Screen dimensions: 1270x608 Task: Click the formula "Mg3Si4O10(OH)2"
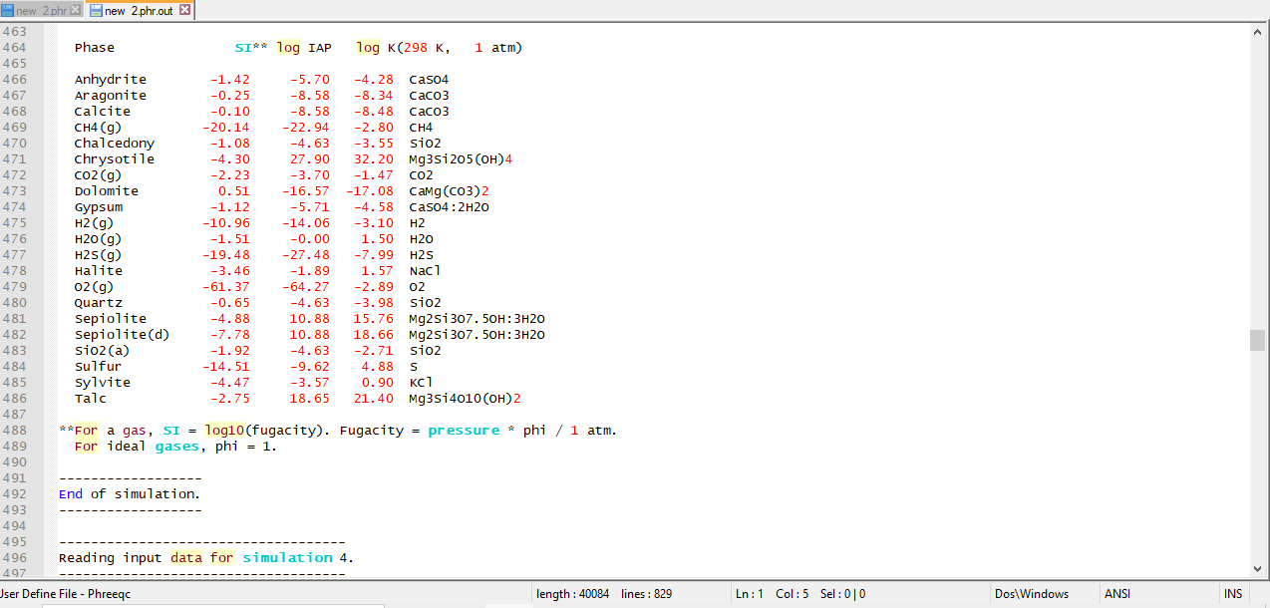tap(466, 399)
